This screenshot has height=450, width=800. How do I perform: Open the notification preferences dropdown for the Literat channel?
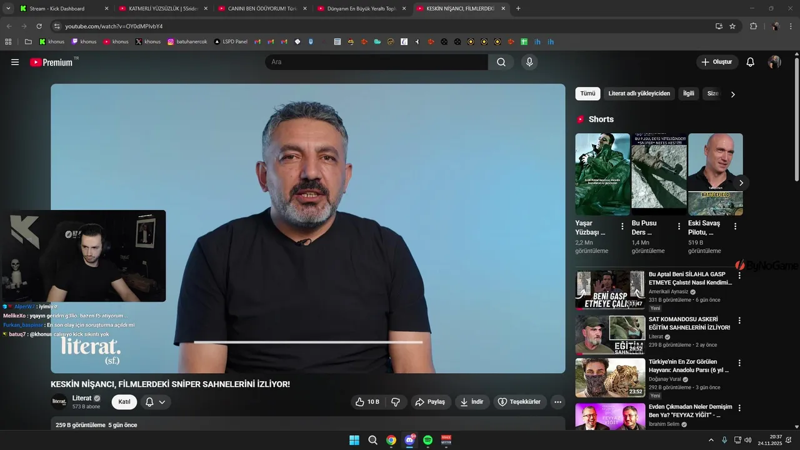[x=156, y=402]
